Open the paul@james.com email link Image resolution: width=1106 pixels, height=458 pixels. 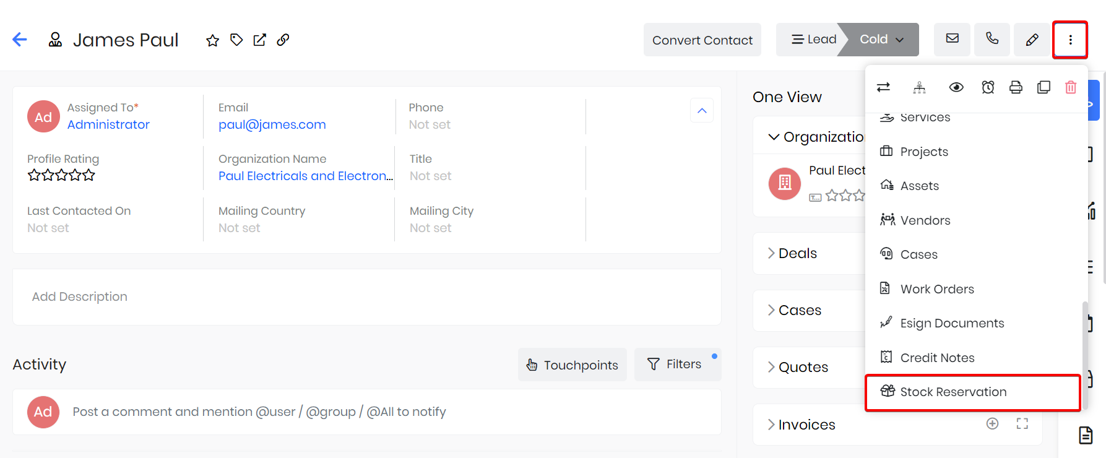[x=272, y=124]
